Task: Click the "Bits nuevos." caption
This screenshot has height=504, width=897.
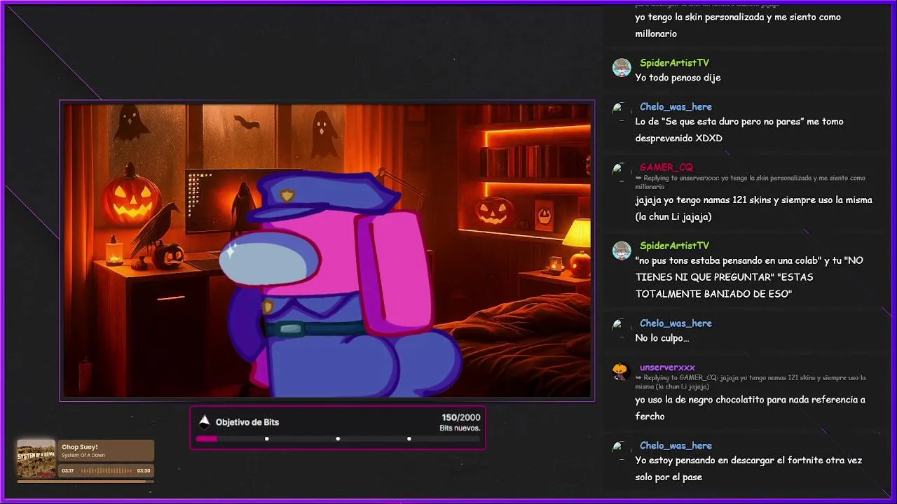Action: pyautogui.click(x=460, y=428)
